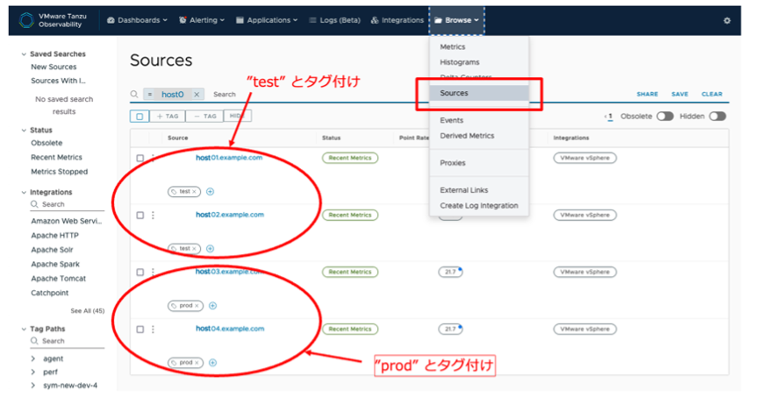Collapse the Tag Paths section
This screenshot has height=404, width=758.
[24, 329]
